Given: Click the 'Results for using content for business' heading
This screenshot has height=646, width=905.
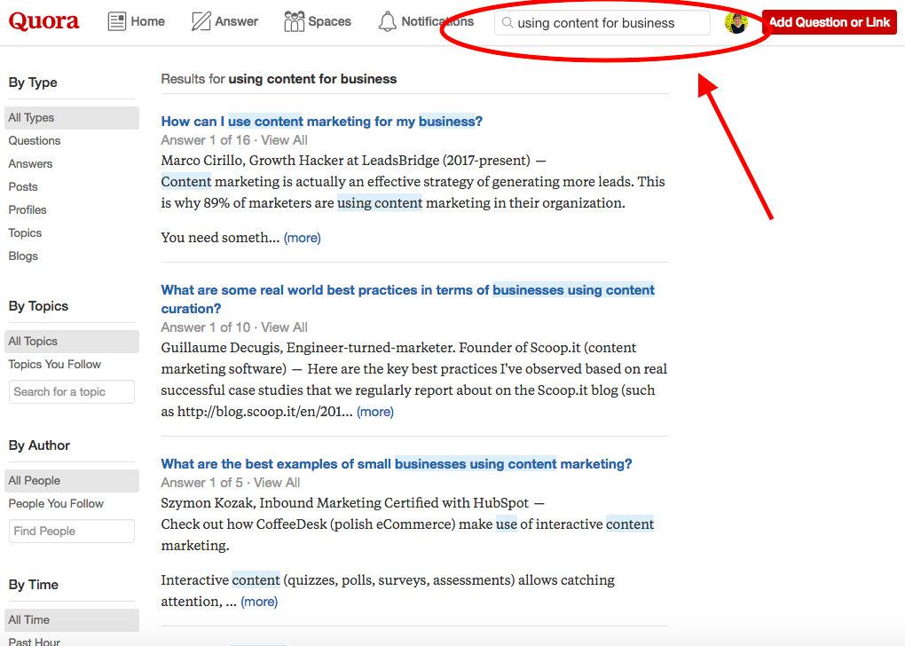Looking at the screenshot, I should (x=279, y=79).
